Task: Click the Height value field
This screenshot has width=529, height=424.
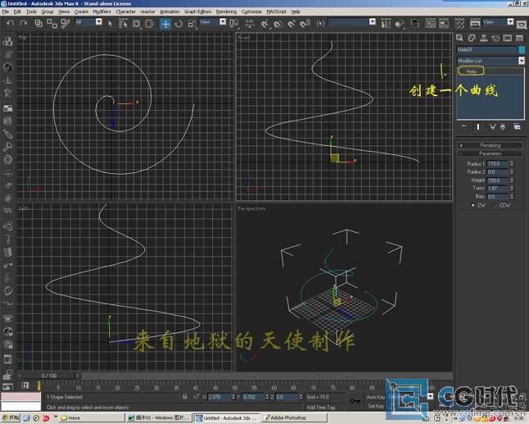Action: (x=498, y=180)
